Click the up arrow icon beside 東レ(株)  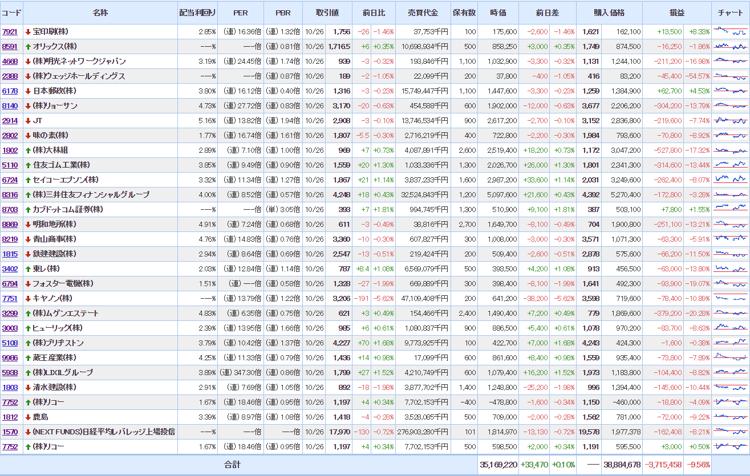click(27, 269)
